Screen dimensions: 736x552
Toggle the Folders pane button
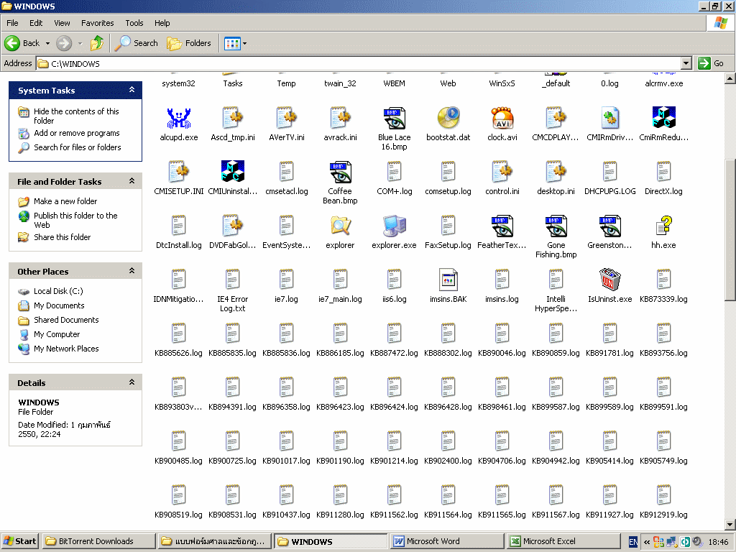(189, 43)
